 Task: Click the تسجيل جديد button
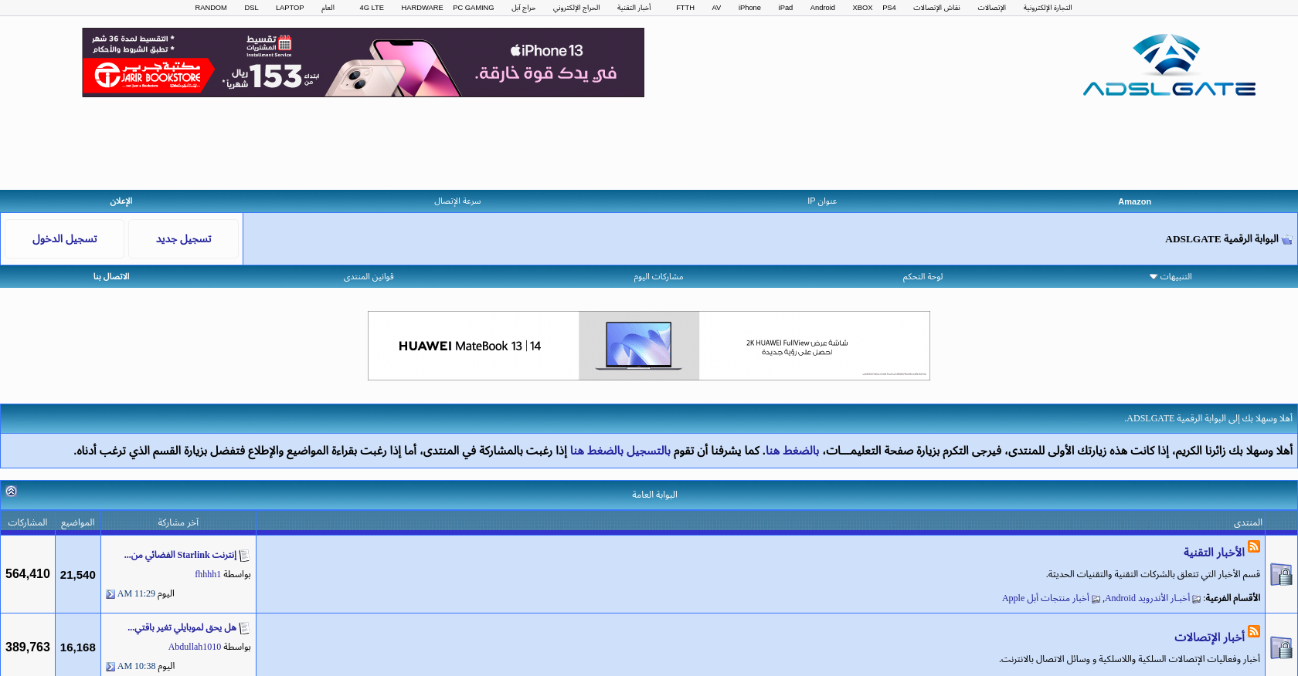184,239
